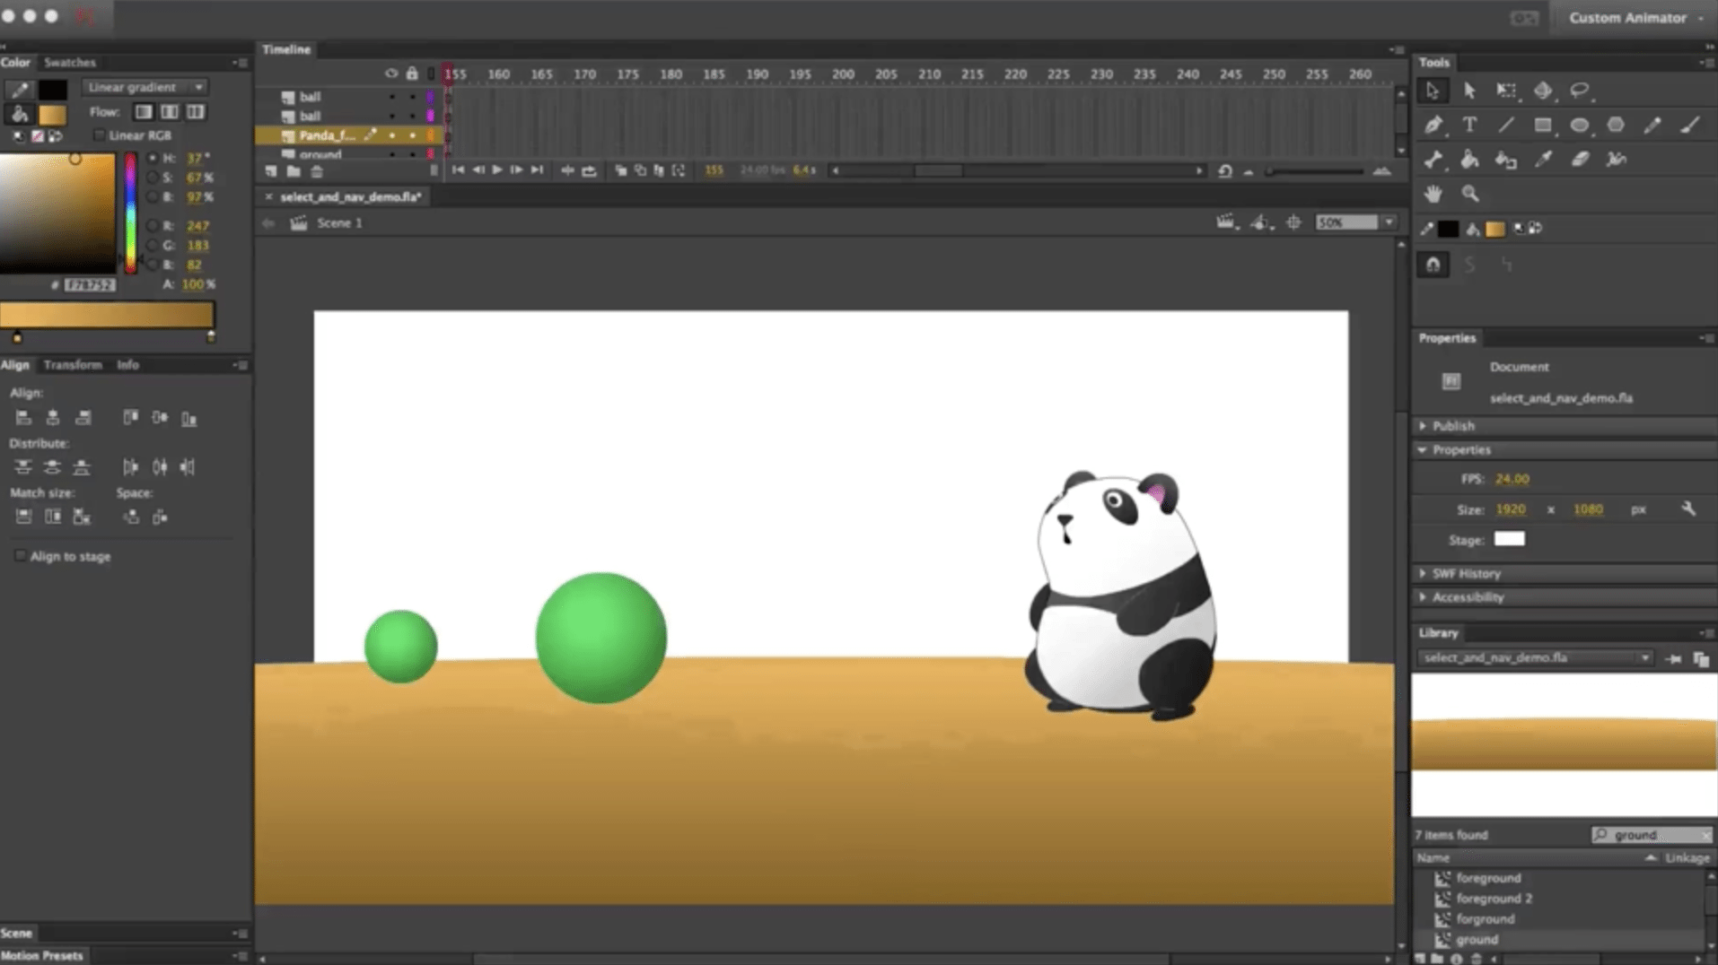The height and width of the screenshot is (965, 1718).
Task: Select the Hue radio button
Action: pyautogui.click(x=152, y=158)
